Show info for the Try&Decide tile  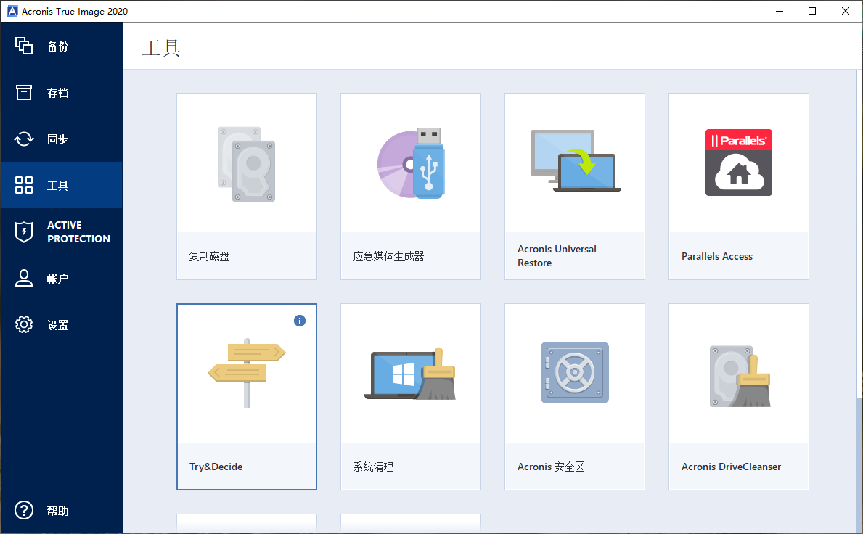[300, 321]
